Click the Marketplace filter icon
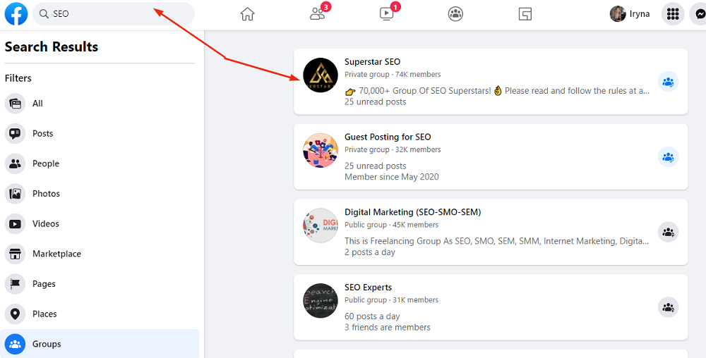Screen dimensions: 706x358 point(16,254)
